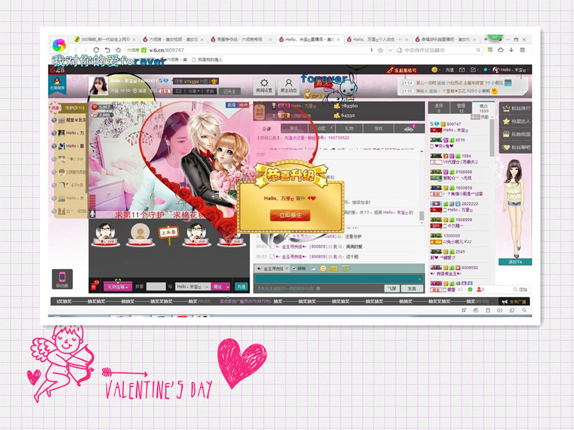574x430 pixels.
Task: Open 房间设置 gear icon
Action: coord(264,83)
